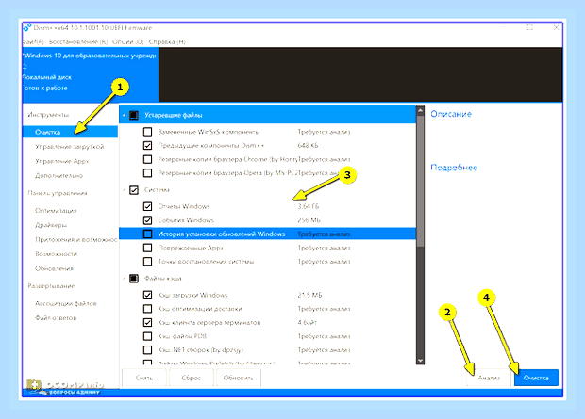Viewport: 585px width, 419px height.
Task: Open Приложения и возможности in the sidebar
Action: click(x=76, y=240)
